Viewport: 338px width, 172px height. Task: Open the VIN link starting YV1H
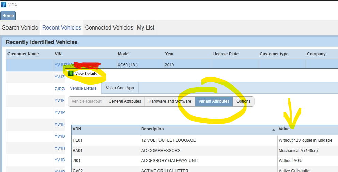pos(60,148)
